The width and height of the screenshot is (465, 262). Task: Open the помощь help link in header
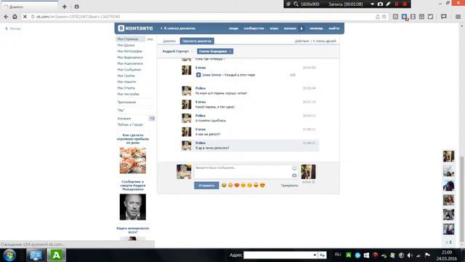(x=316, y=28)
